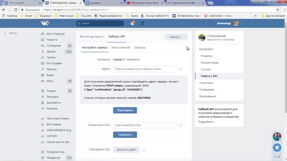Open Приложения in right menu
The image size is (287, 161).
tap(207, 96)
